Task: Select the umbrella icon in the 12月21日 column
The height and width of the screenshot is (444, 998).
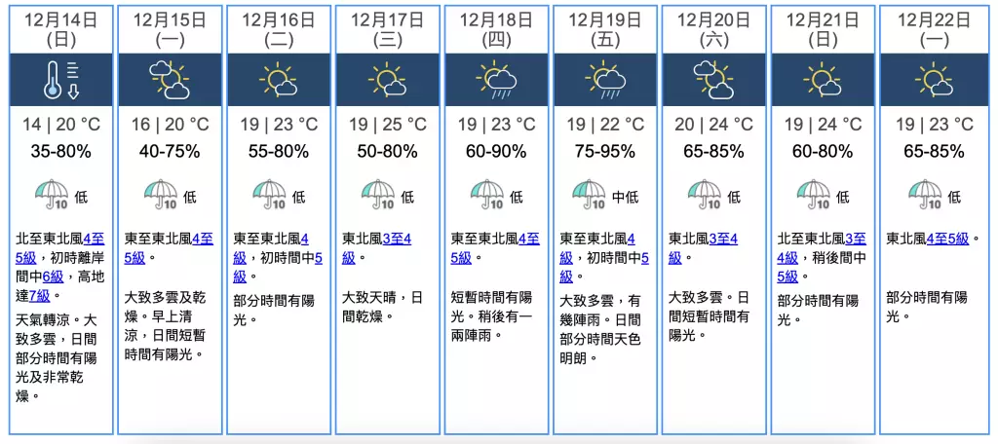Action: (x=812, y=195)
